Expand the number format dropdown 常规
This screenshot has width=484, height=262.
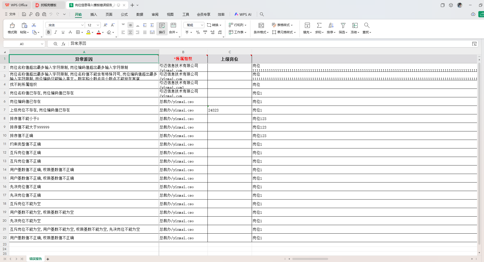point(202,25)
